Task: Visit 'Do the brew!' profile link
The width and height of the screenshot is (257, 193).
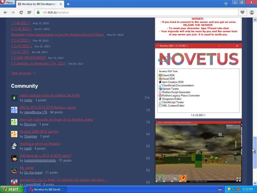Action: tap(33, 172)
